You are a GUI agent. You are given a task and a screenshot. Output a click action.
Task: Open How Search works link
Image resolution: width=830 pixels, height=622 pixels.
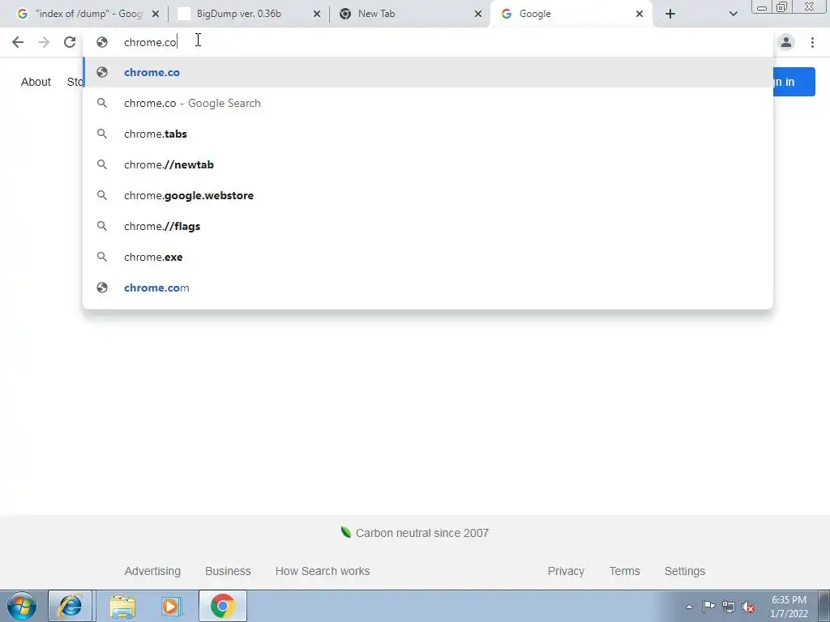(323, 571)
